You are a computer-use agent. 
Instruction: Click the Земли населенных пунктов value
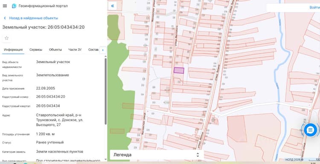coord(60,152)
